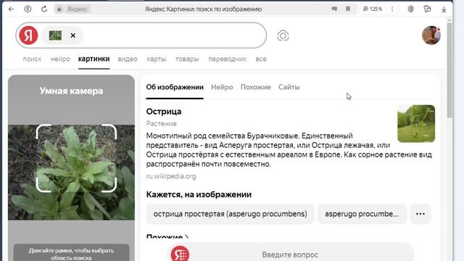Click inside the Yandex search input field
Screen dimensions: 464x261
[x=175, y=36]
